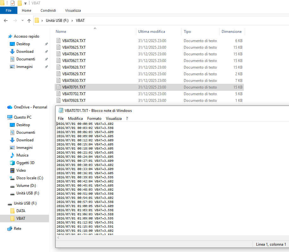Viewport: 289px width, 252px height.
Task: Open Rete in the navigation pane
Action: click(17, 229)
